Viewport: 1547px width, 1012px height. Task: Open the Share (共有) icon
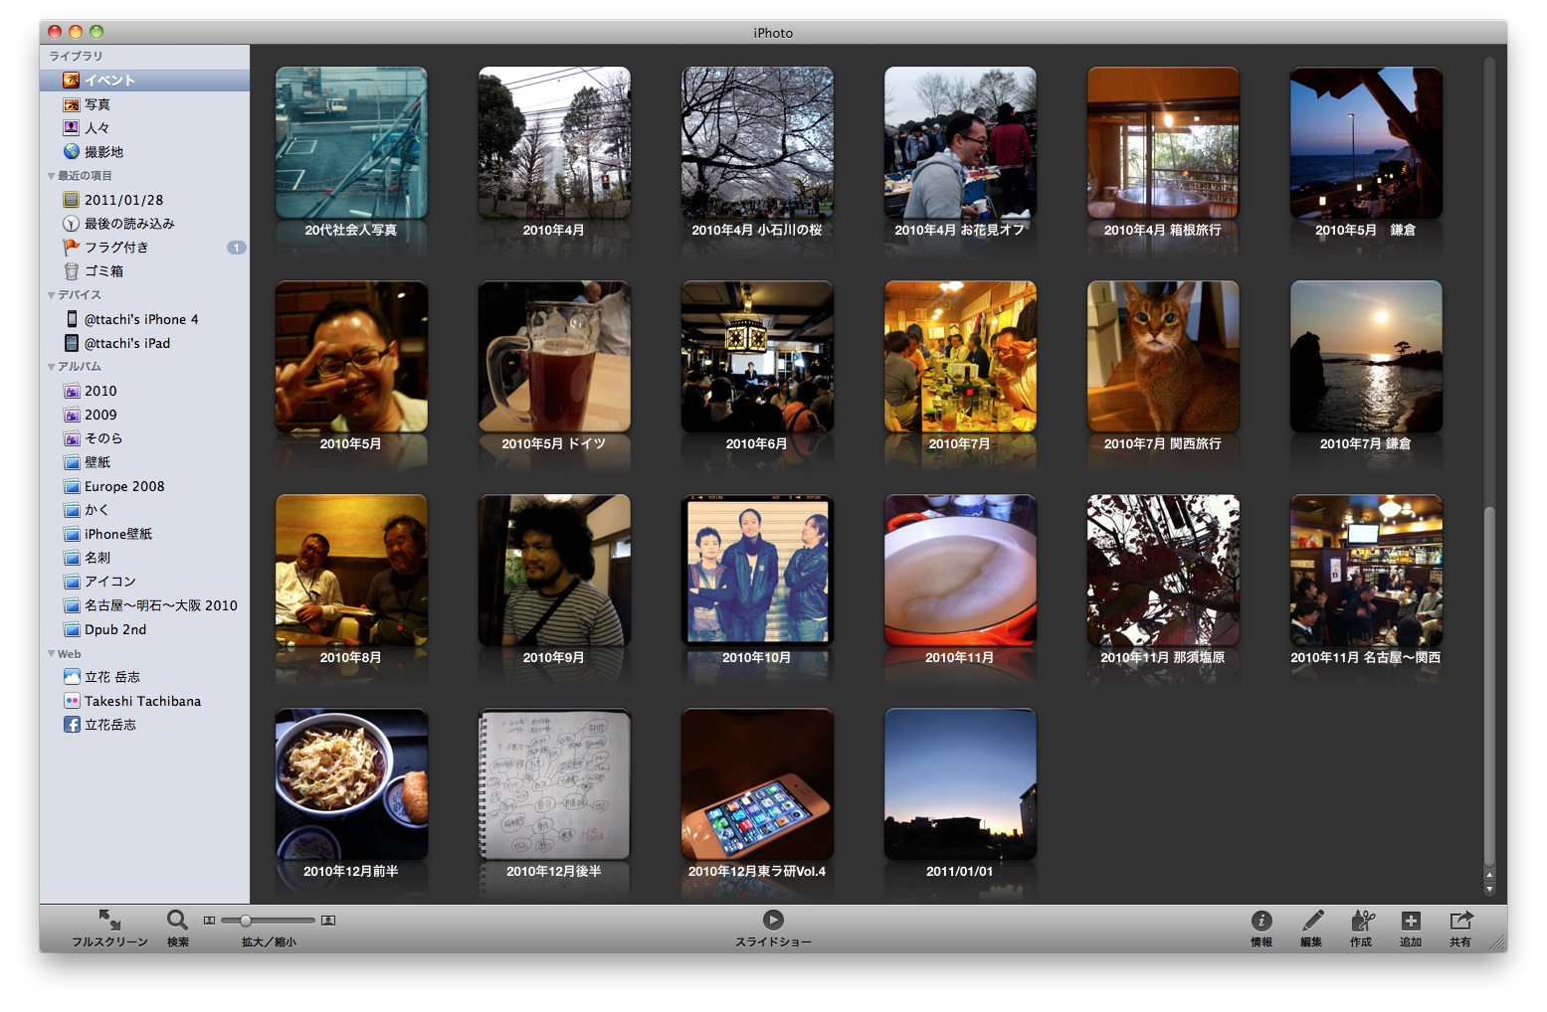[x=1460, y=921]
